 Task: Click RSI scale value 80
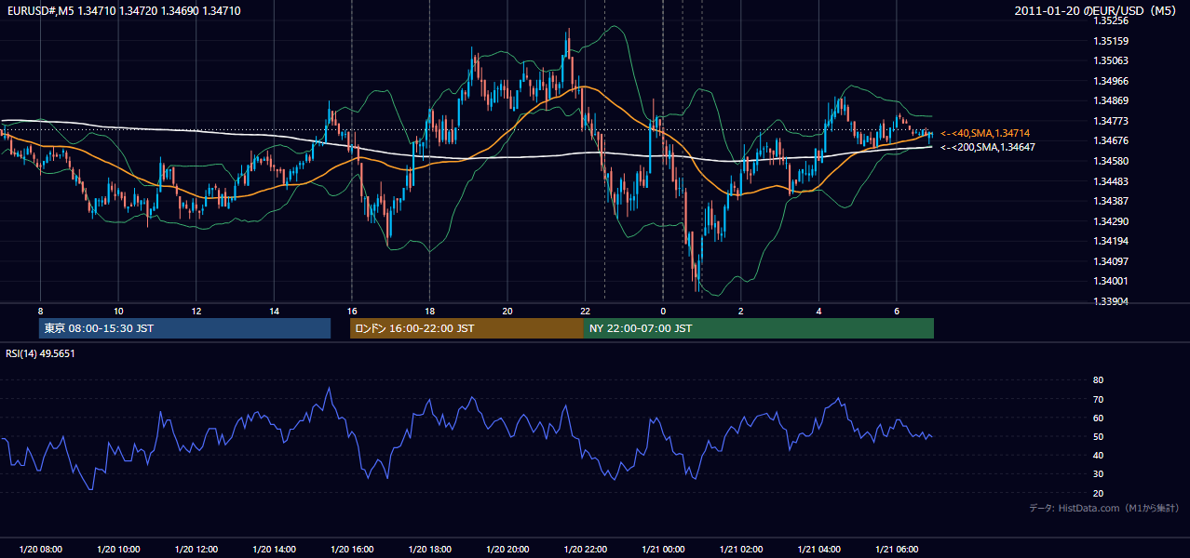1098,380
